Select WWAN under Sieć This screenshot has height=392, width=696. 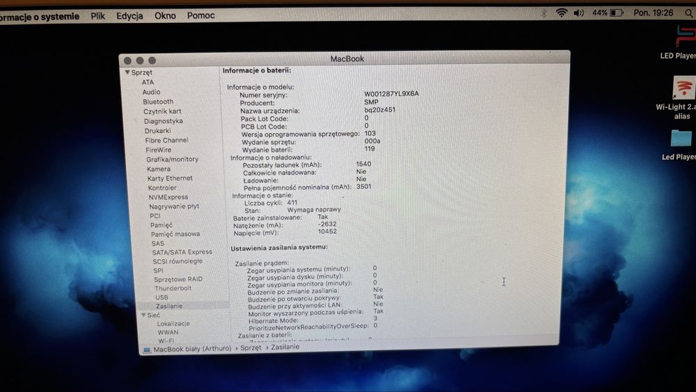click(x=168, y=332)
